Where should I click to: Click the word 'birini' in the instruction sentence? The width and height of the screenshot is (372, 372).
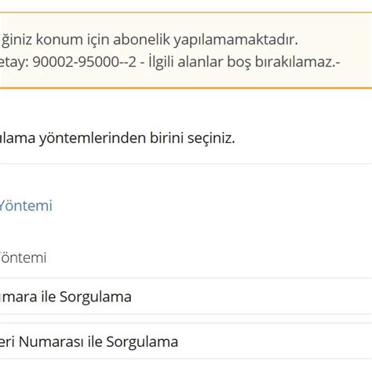pos(167,138)
